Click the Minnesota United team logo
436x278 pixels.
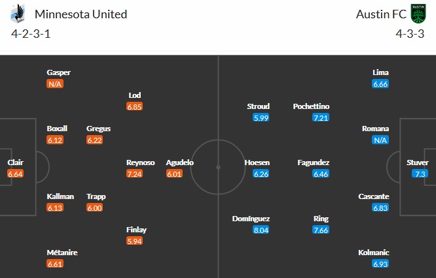(20, 14)
